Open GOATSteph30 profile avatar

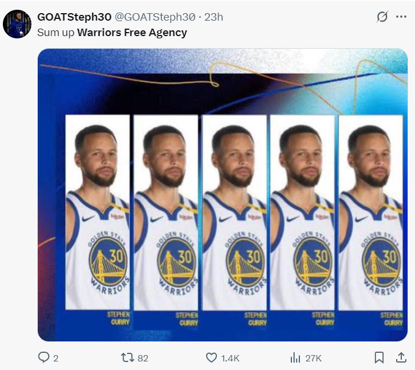click(17, 24)
